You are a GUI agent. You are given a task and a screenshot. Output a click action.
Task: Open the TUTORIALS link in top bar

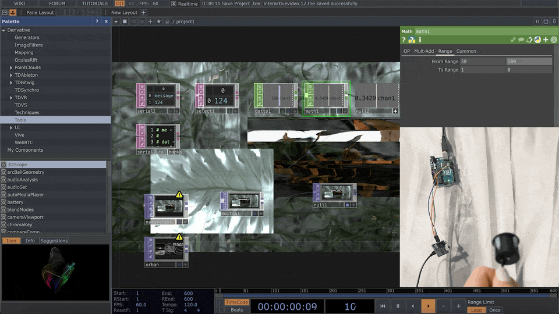click(94, 3)
